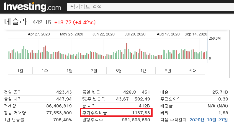Click the Aug 17, 2020 chart date label
This screenshot has width=234, height=129.
click(x=168, y=34)
